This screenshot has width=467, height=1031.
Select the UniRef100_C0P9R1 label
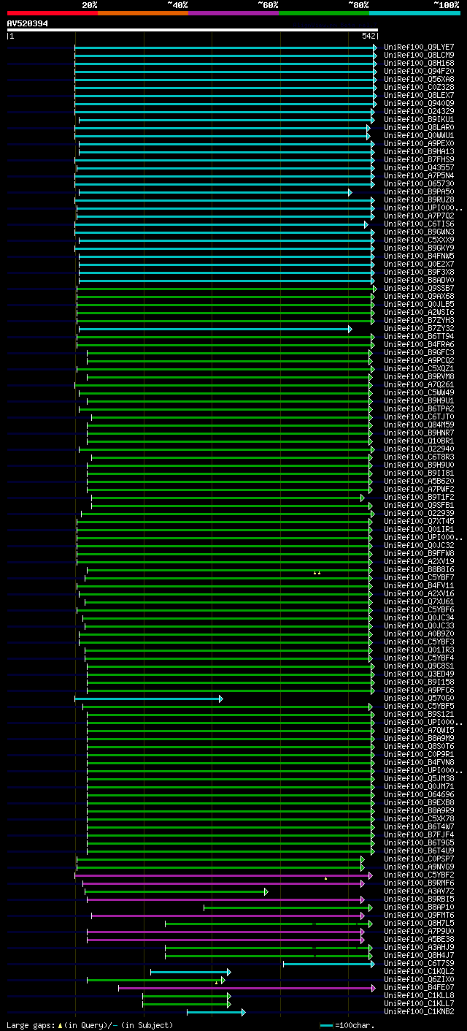[419, 754]
